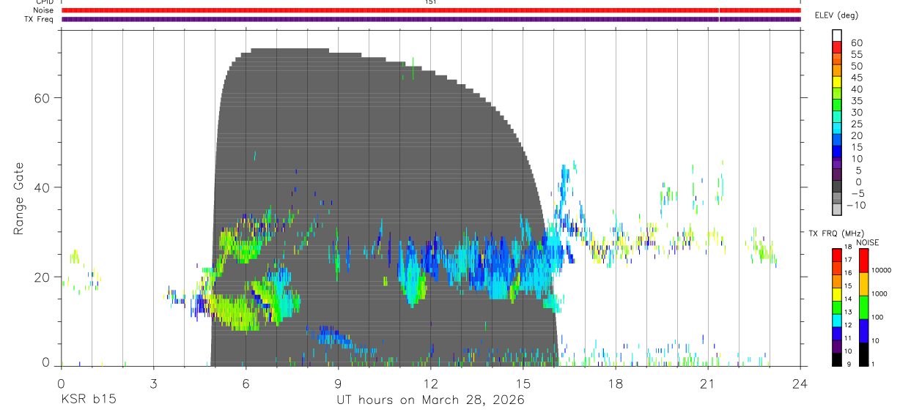Screen dimensions: 900x415
Task: Click the "1000" value in NOISE legend
Action: pos(880,294)
